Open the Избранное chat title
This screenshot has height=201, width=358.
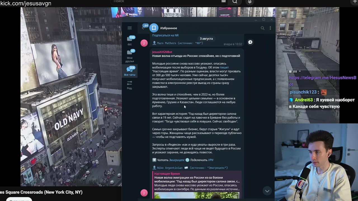169,28
